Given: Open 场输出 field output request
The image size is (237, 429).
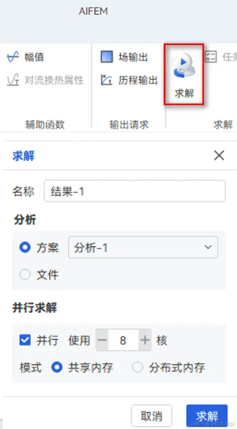Looking at the screenshot, I should coord(124,57).
